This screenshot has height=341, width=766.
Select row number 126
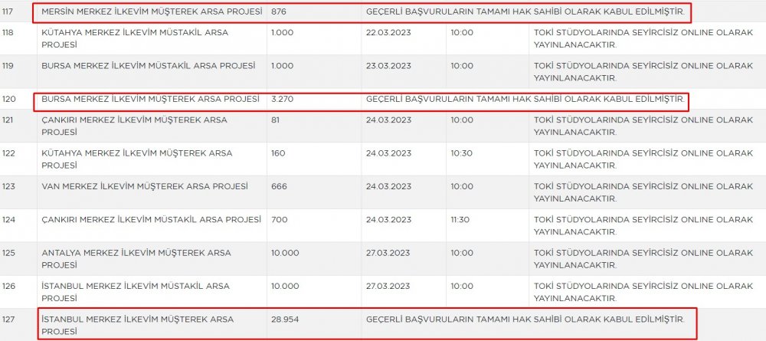point(8,286)
